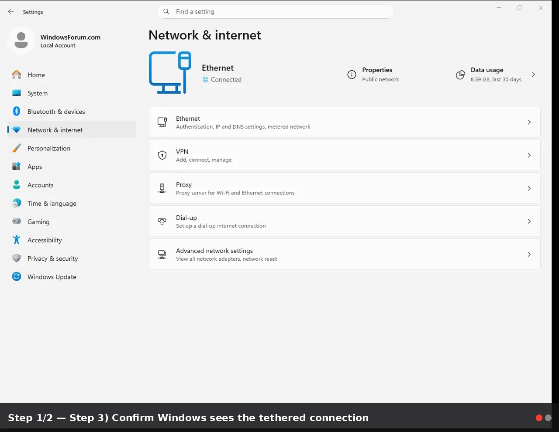Click the back arrow icon in Settings

click(11, 12)
